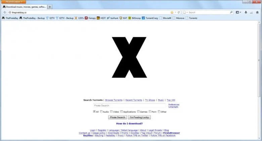Open the Languages link

pyautogui.click(x=173, y=107)
